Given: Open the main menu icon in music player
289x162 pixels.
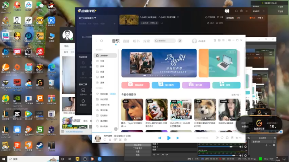Looking at the screenshot, I should point(223,40).
